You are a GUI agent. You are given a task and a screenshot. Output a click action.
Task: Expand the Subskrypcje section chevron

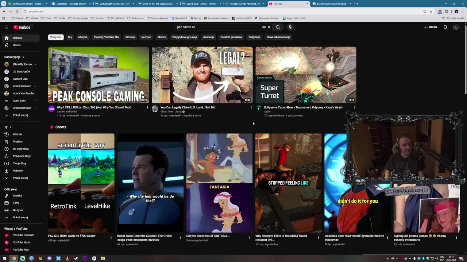pyautogui.click(x=23, y=57)
